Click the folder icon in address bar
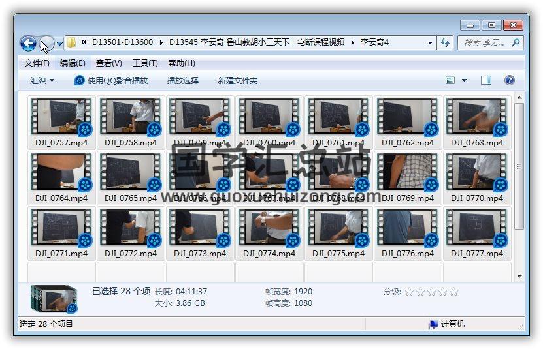Screen dimensions: 543x349 coord(71,43)
